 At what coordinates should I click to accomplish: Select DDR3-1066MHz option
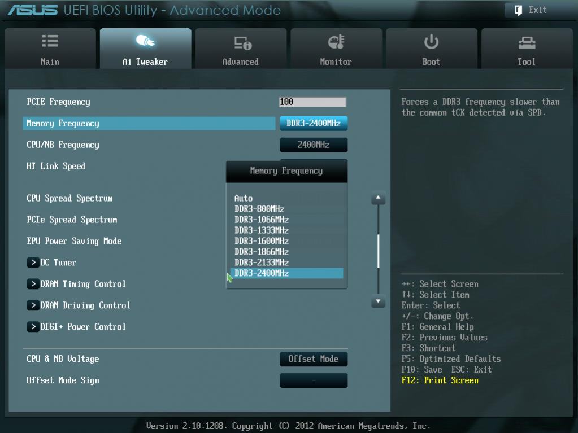[262, 220]
